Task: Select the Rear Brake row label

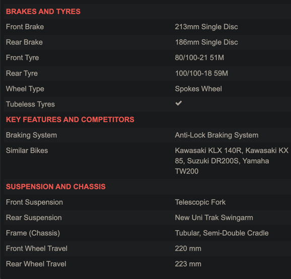Action: pos(24,42)
